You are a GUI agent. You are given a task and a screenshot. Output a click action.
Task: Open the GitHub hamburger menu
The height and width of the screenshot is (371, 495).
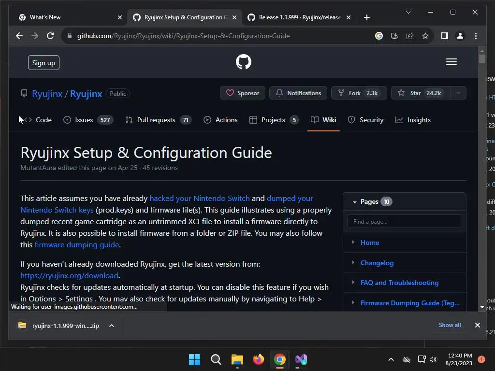pos(451,62)
